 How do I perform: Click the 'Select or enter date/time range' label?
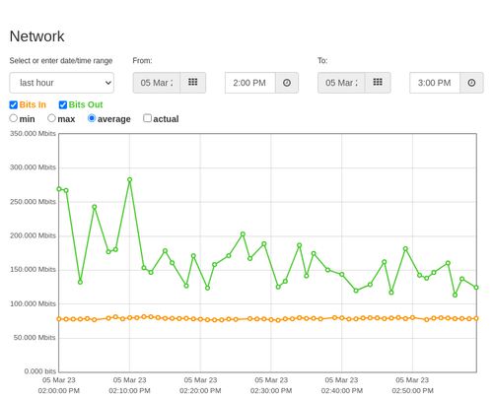[61, 61]
